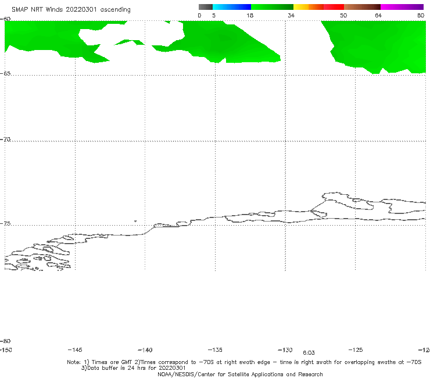Image resolution: width=430 pixels, height=378 pixels.
Task: Click the island cluster outline at lower left coast
Action: click(38, 256)
